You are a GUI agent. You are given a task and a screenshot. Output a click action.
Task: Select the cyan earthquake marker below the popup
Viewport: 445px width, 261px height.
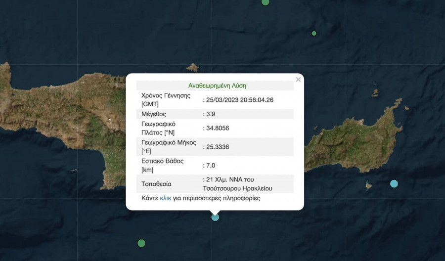pyautogui.click(x=215, y=217)
